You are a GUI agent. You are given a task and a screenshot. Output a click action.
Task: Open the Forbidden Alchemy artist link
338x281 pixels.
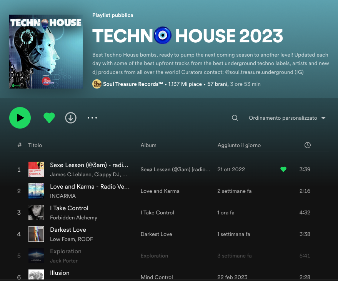coord(73,217)
